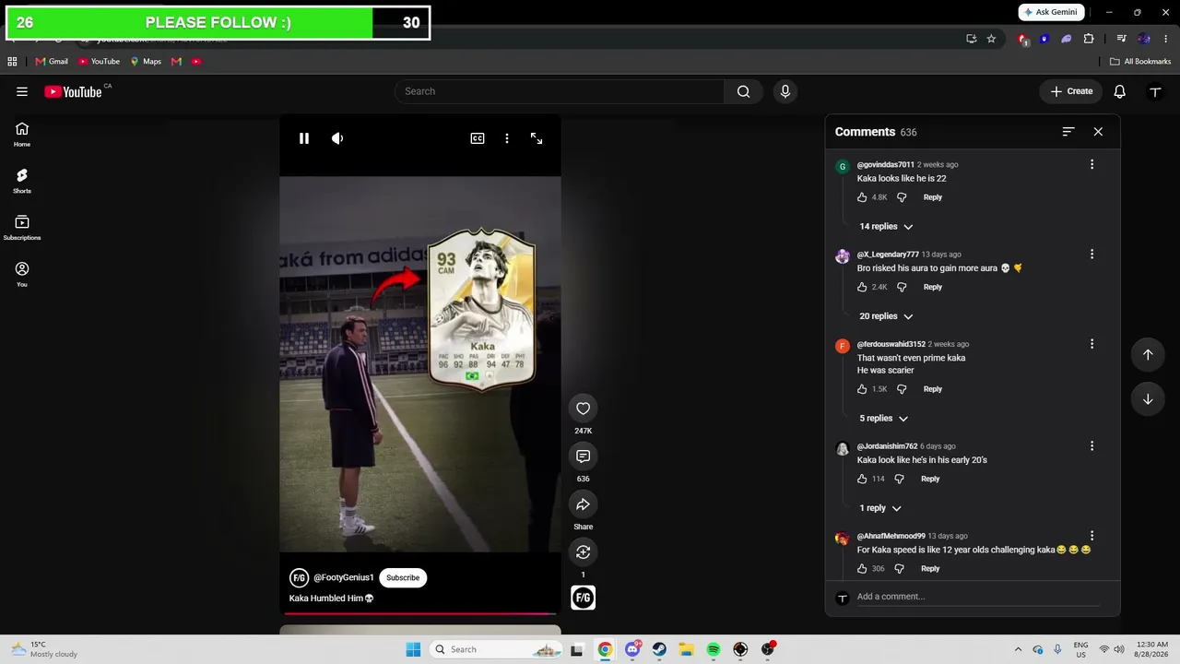Viewport: 1180px width, 664px height.
Task: Open Steam from the taskbar
Action: pyautogui.click(x=659, y=649)
